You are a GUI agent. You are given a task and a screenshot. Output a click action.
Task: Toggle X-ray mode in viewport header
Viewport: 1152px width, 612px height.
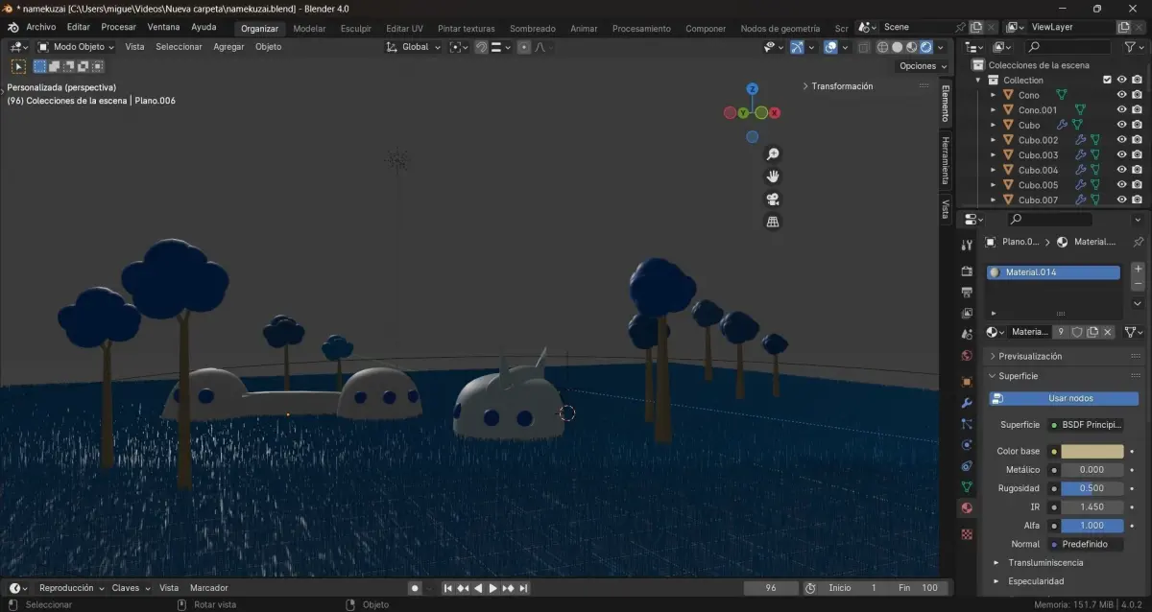pos(863,47)
